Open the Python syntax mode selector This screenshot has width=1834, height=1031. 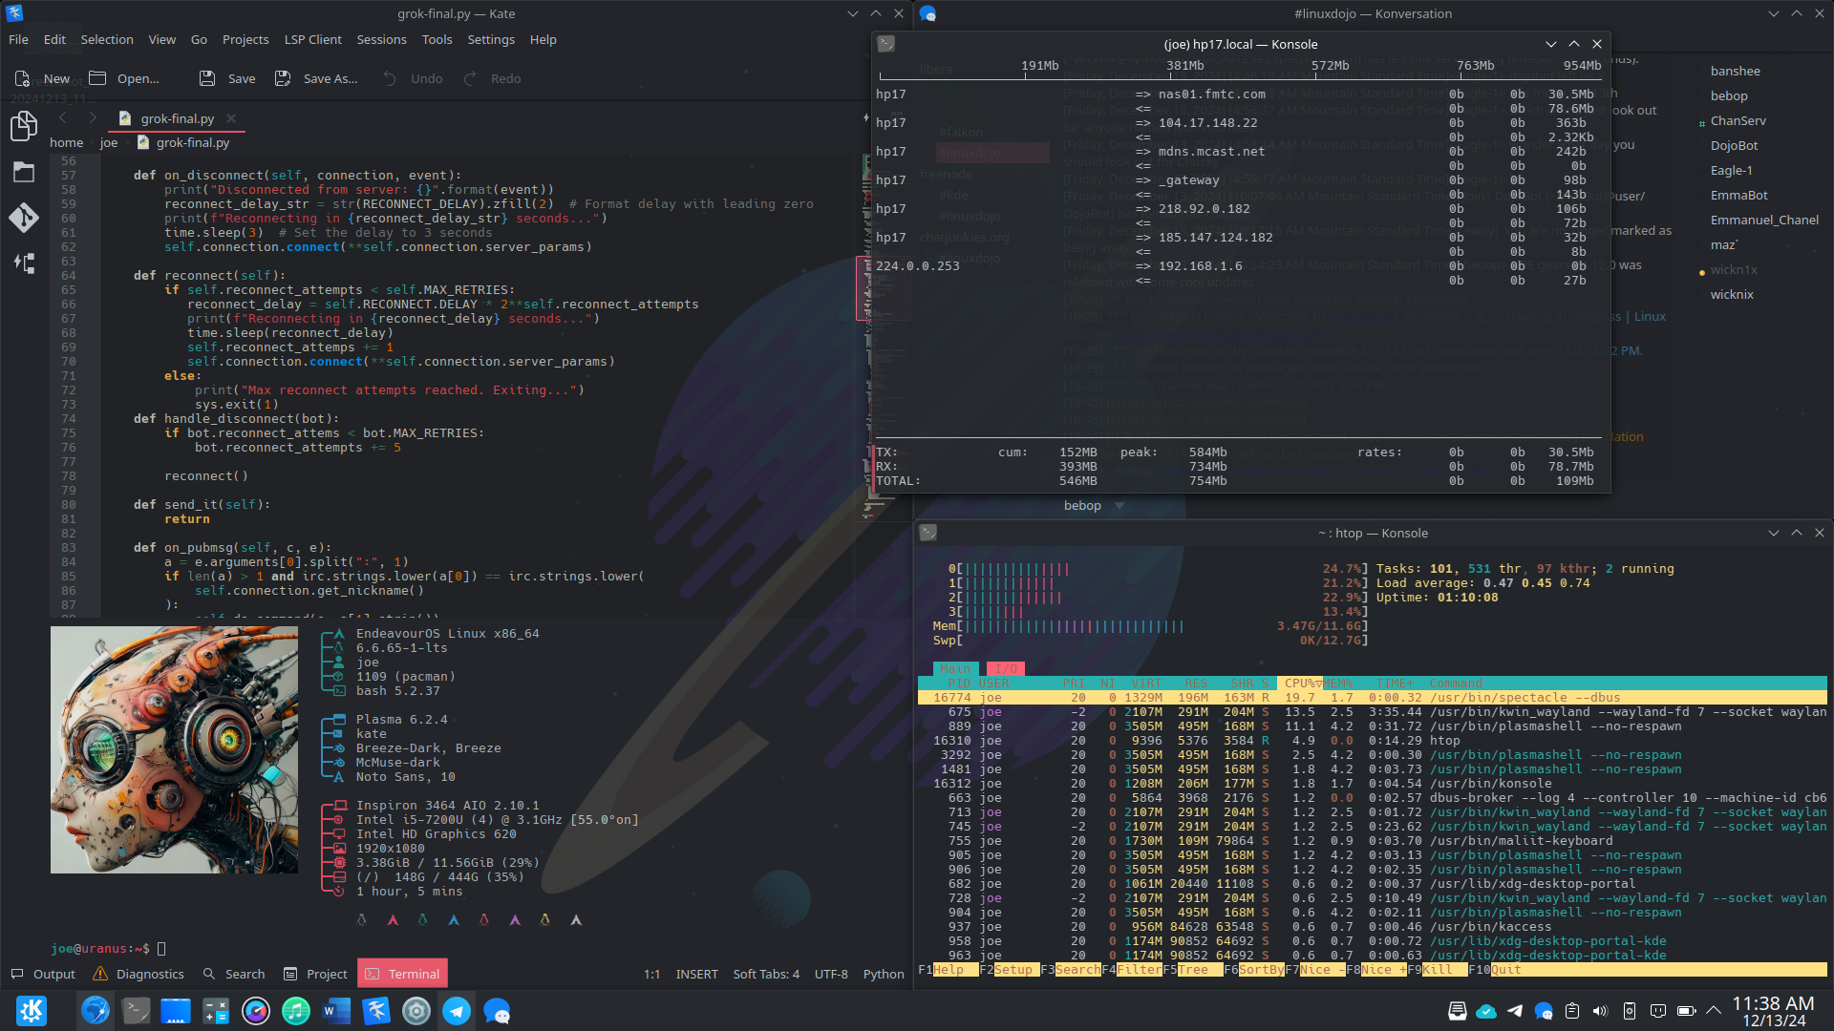click(x=883, y=974)
